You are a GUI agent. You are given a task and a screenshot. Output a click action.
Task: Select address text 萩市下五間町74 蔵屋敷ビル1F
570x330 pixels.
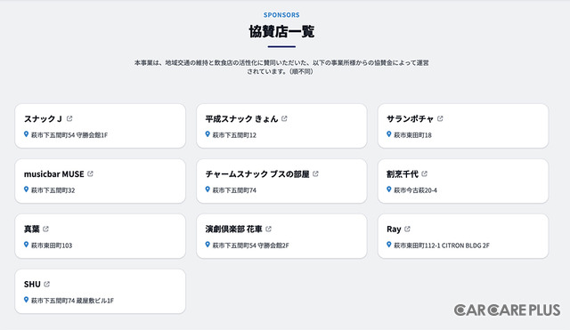click(x=72, y=301)
